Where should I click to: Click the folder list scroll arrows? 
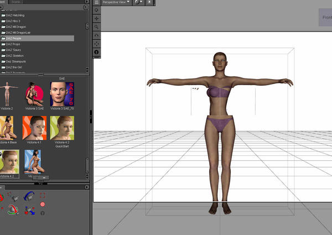87,70
